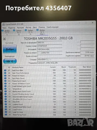Click status dot for Head Flying Hours

coord(6,115)
